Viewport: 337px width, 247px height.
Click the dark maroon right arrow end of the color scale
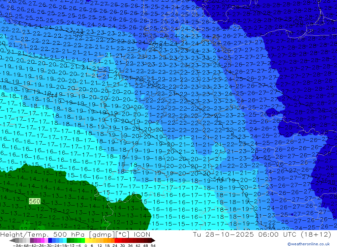pyautogui.click(x=153, y=241)
